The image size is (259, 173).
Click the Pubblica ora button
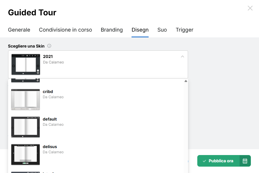coord(218,161)
